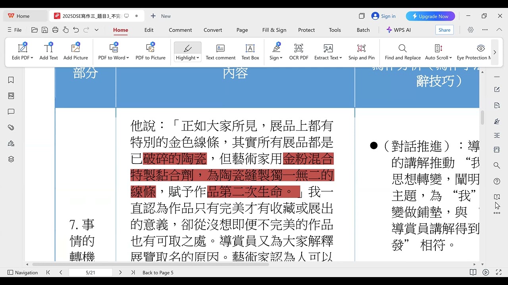Open the signatures sidebar panel
The image size is (508, 285).
(11, 143)
